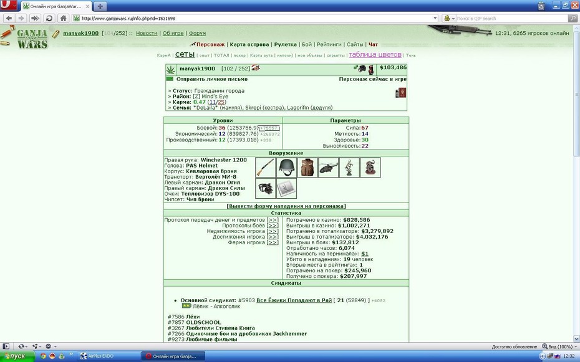Open the search engine selector dropdown
This screenshot has height=362, width=580.
[x=450, y=18]
